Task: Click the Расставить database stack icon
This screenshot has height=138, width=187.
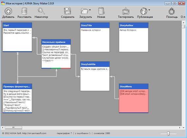Action: (24, 11)
